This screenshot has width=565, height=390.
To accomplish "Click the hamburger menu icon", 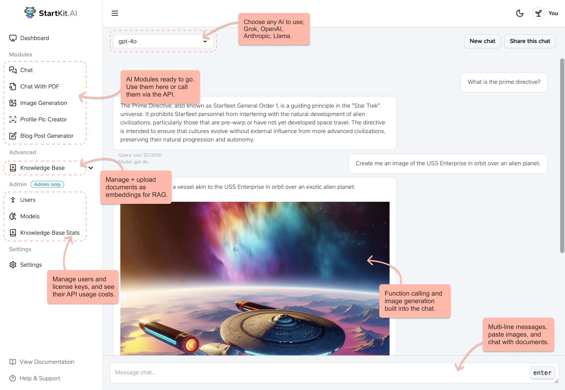I will tap(115, 13).
